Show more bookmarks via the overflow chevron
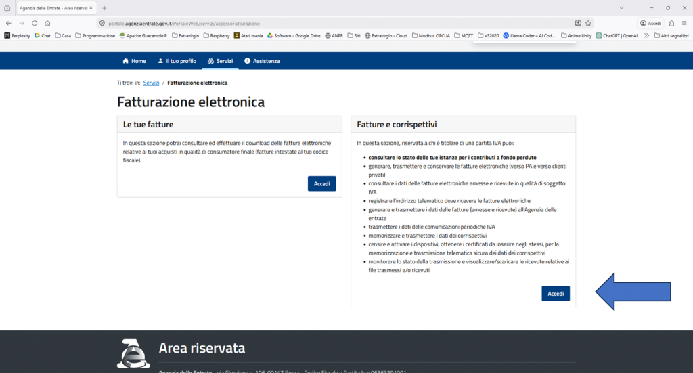Viewport: 693px width, 373px height. tap(646, 35)
